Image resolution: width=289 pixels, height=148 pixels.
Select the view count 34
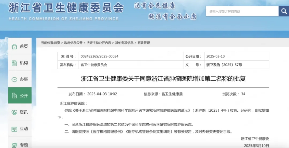click(x=243, y=94)
